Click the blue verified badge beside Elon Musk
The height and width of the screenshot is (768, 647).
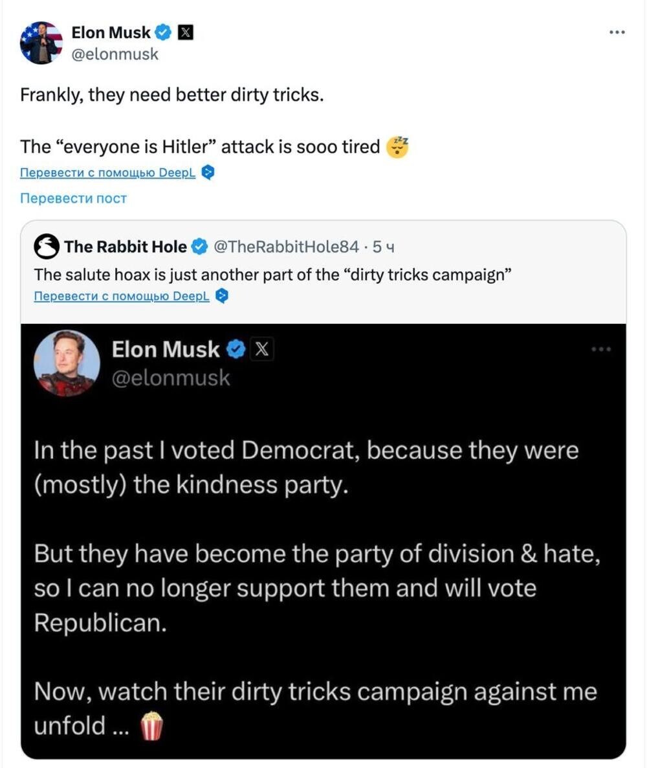click(163, 32)
